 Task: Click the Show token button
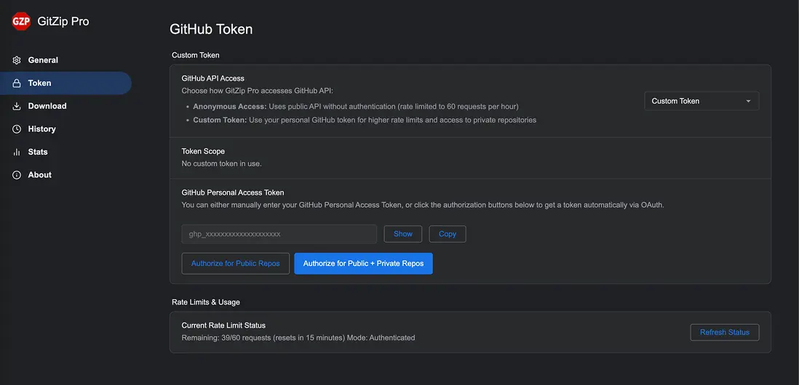click(x=403, y=234)
